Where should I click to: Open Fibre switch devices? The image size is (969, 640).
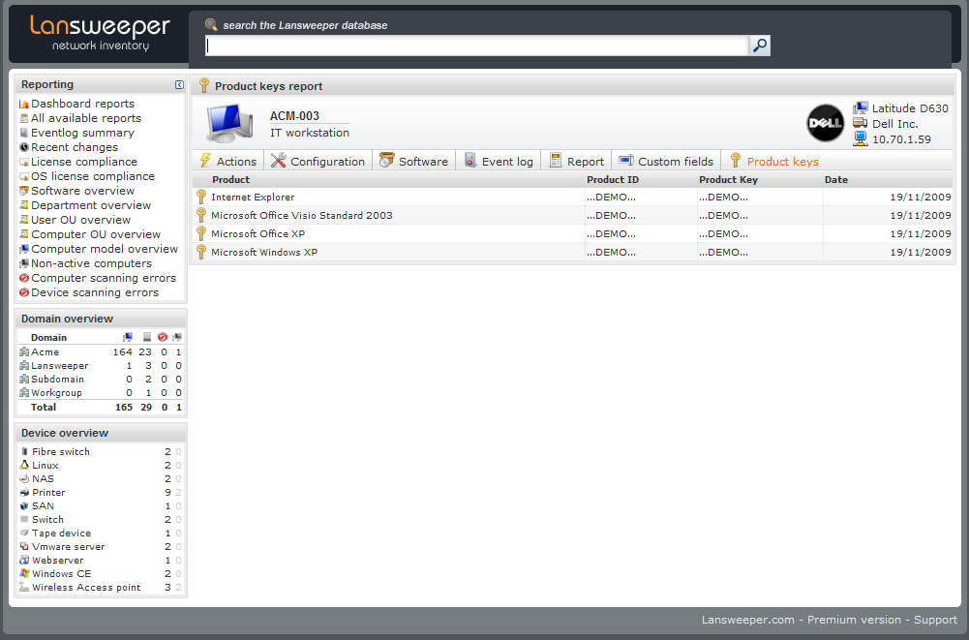61,452
